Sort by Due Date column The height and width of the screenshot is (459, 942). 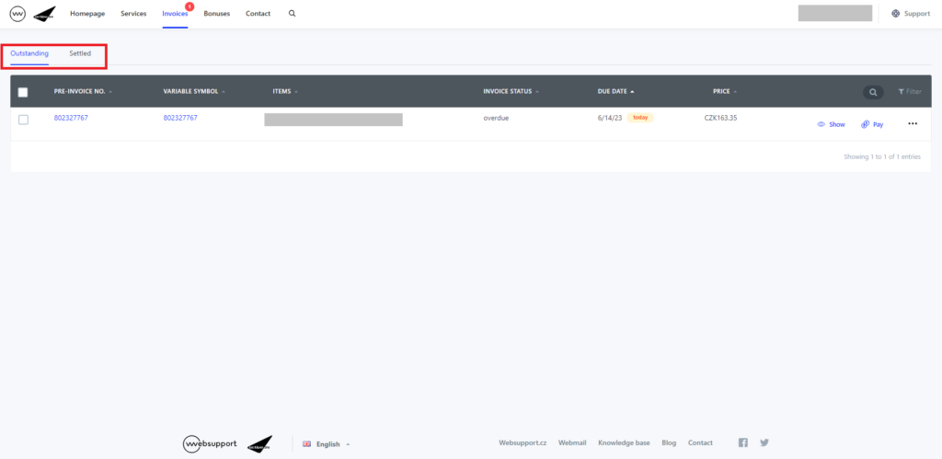click(x=615, y=91)
